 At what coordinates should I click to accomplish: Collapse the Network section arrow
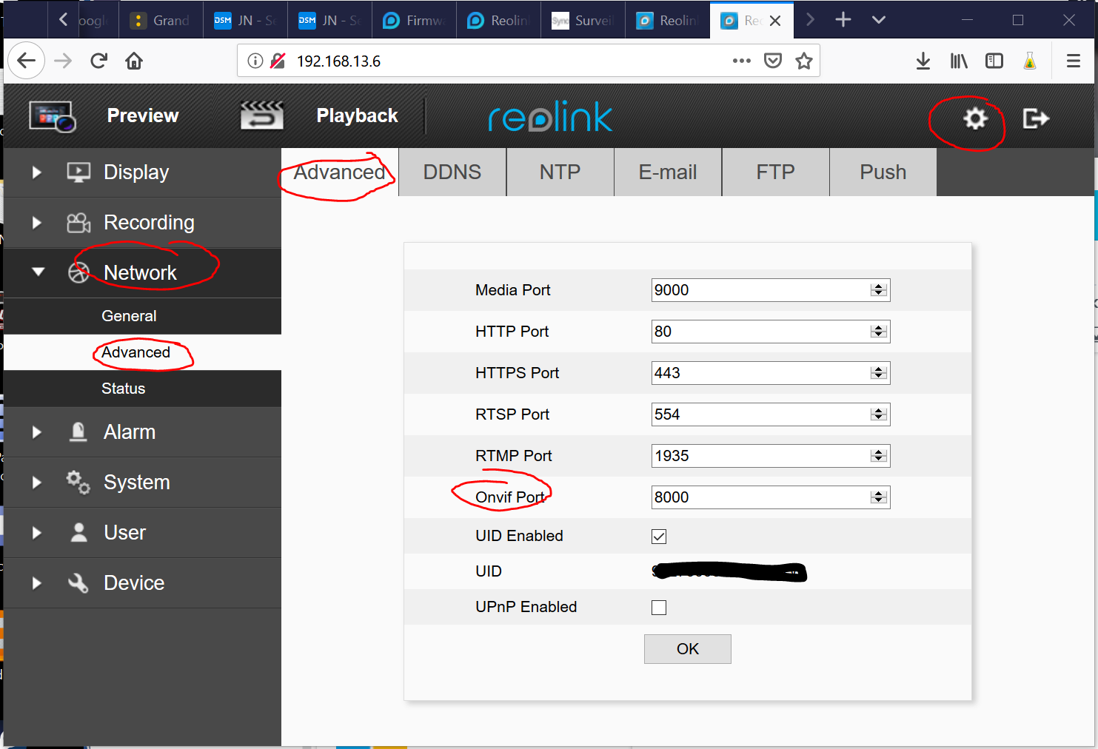click(38, 272)
